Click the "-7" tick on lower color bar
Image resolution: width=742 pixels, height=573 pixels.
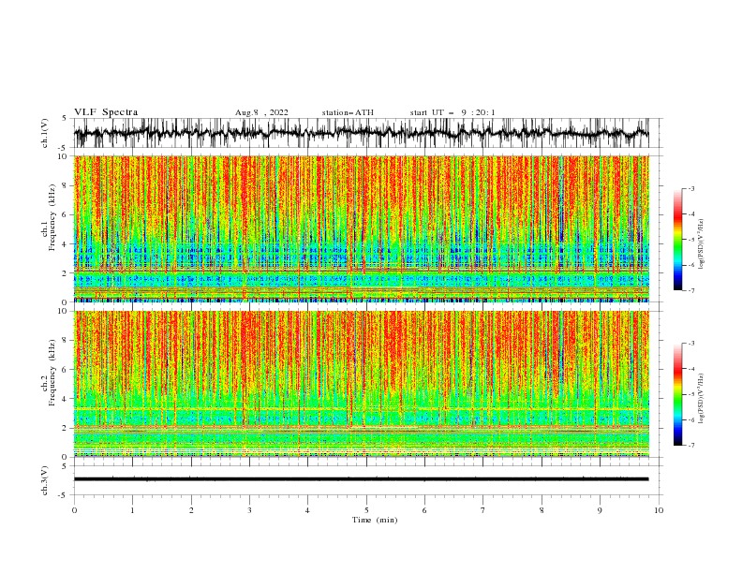(x=690, y=446)
